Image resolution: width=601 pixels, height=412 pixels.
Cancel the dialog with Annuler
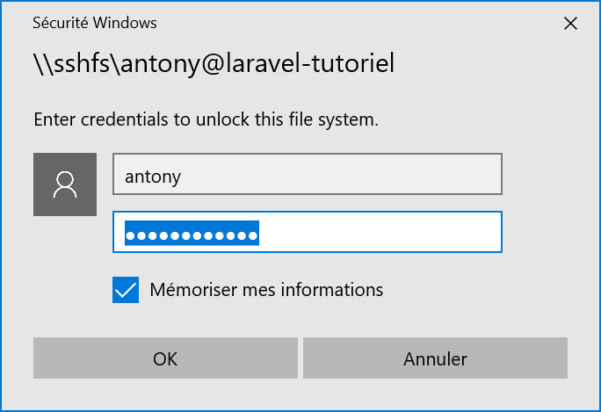tap(435, 358)
